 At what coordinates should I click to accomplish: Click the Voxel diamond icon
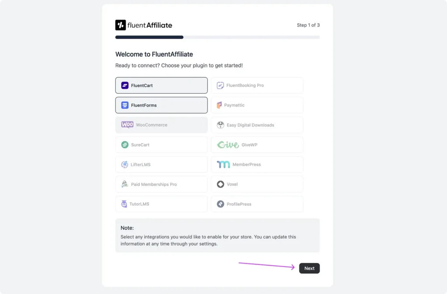tap(220, 184)
